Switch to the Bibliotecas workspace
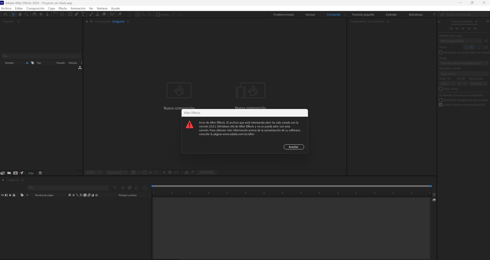 416,15
